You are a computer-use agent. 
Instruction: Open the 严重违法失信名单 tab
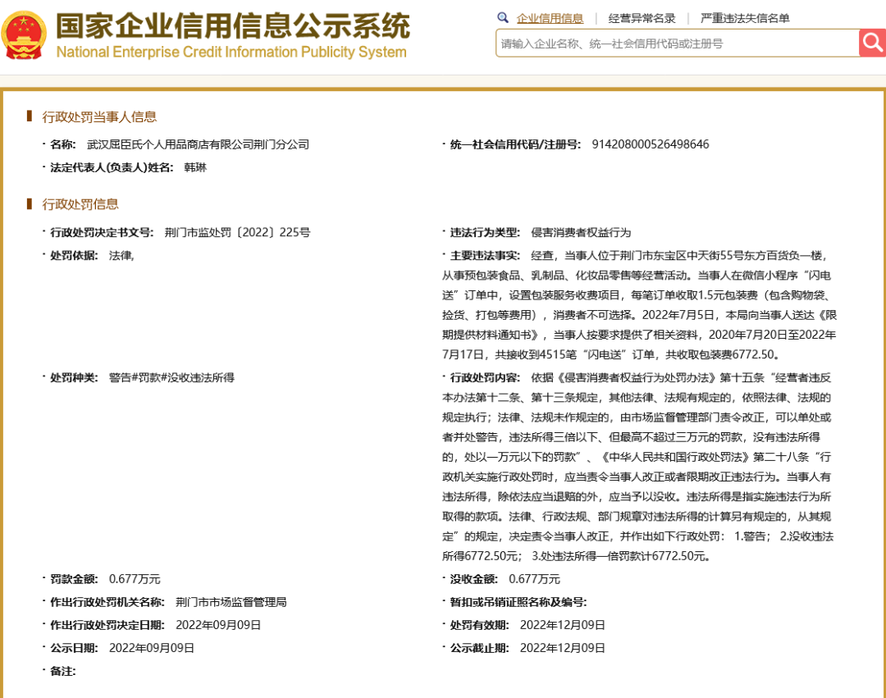click(745, 18)
